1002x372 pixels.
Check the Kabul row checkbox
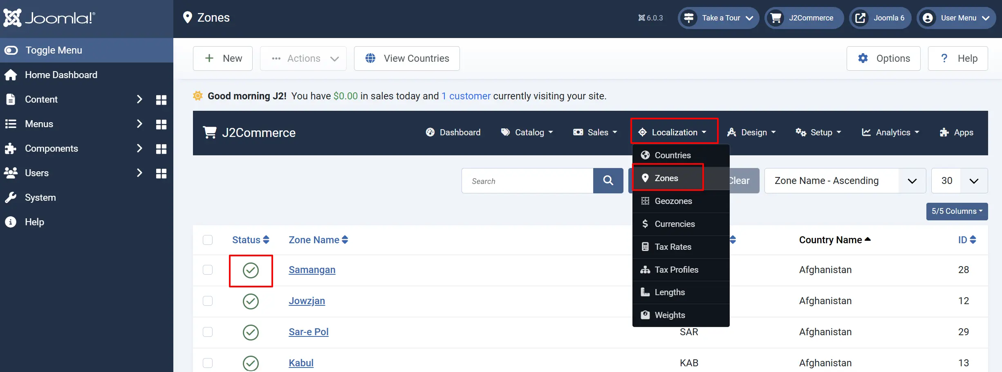[208, 363]
